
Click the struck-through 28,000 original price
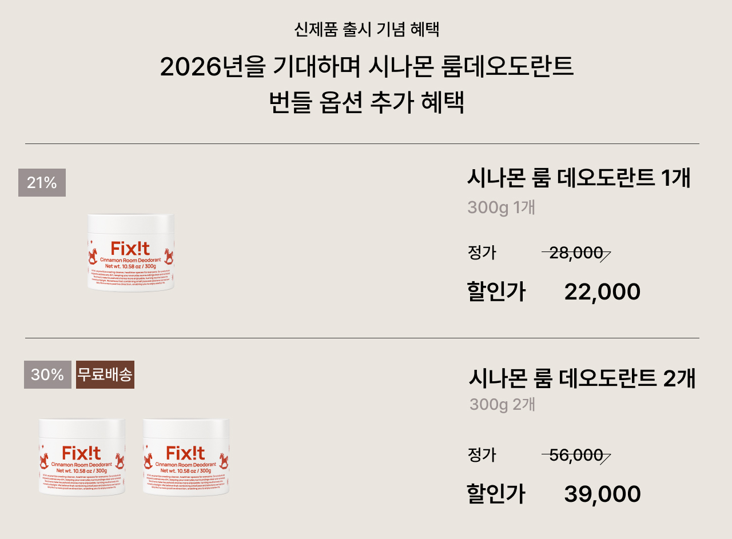tap(576, 253)
